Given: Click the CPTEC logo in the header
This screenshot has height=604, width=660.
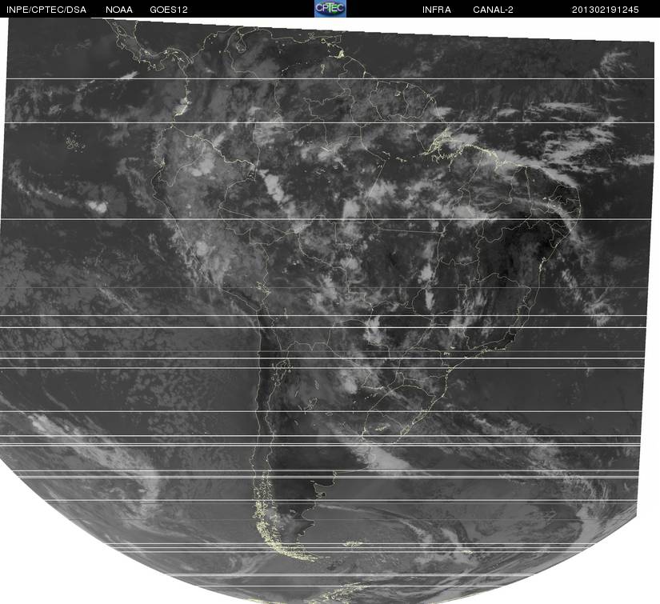Looking at the screenshot, I should click(330, 9).
